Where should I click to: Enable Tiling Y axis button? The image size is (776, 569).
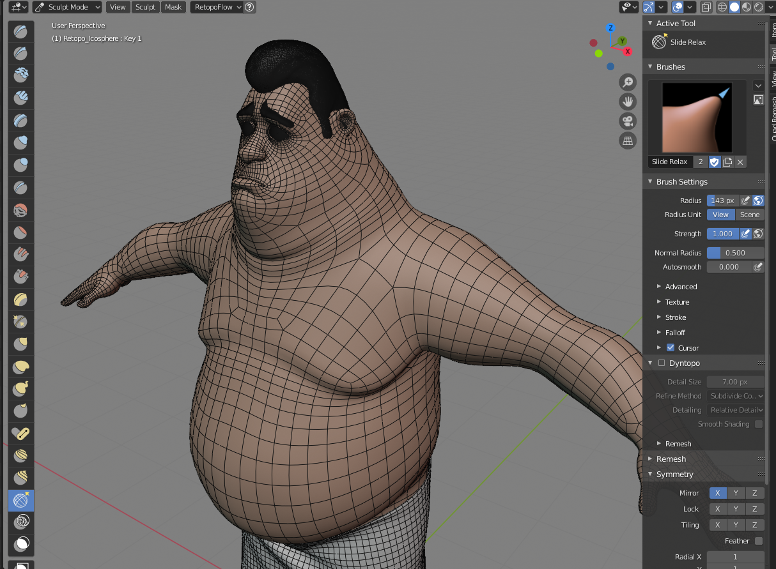pos(736,525)
